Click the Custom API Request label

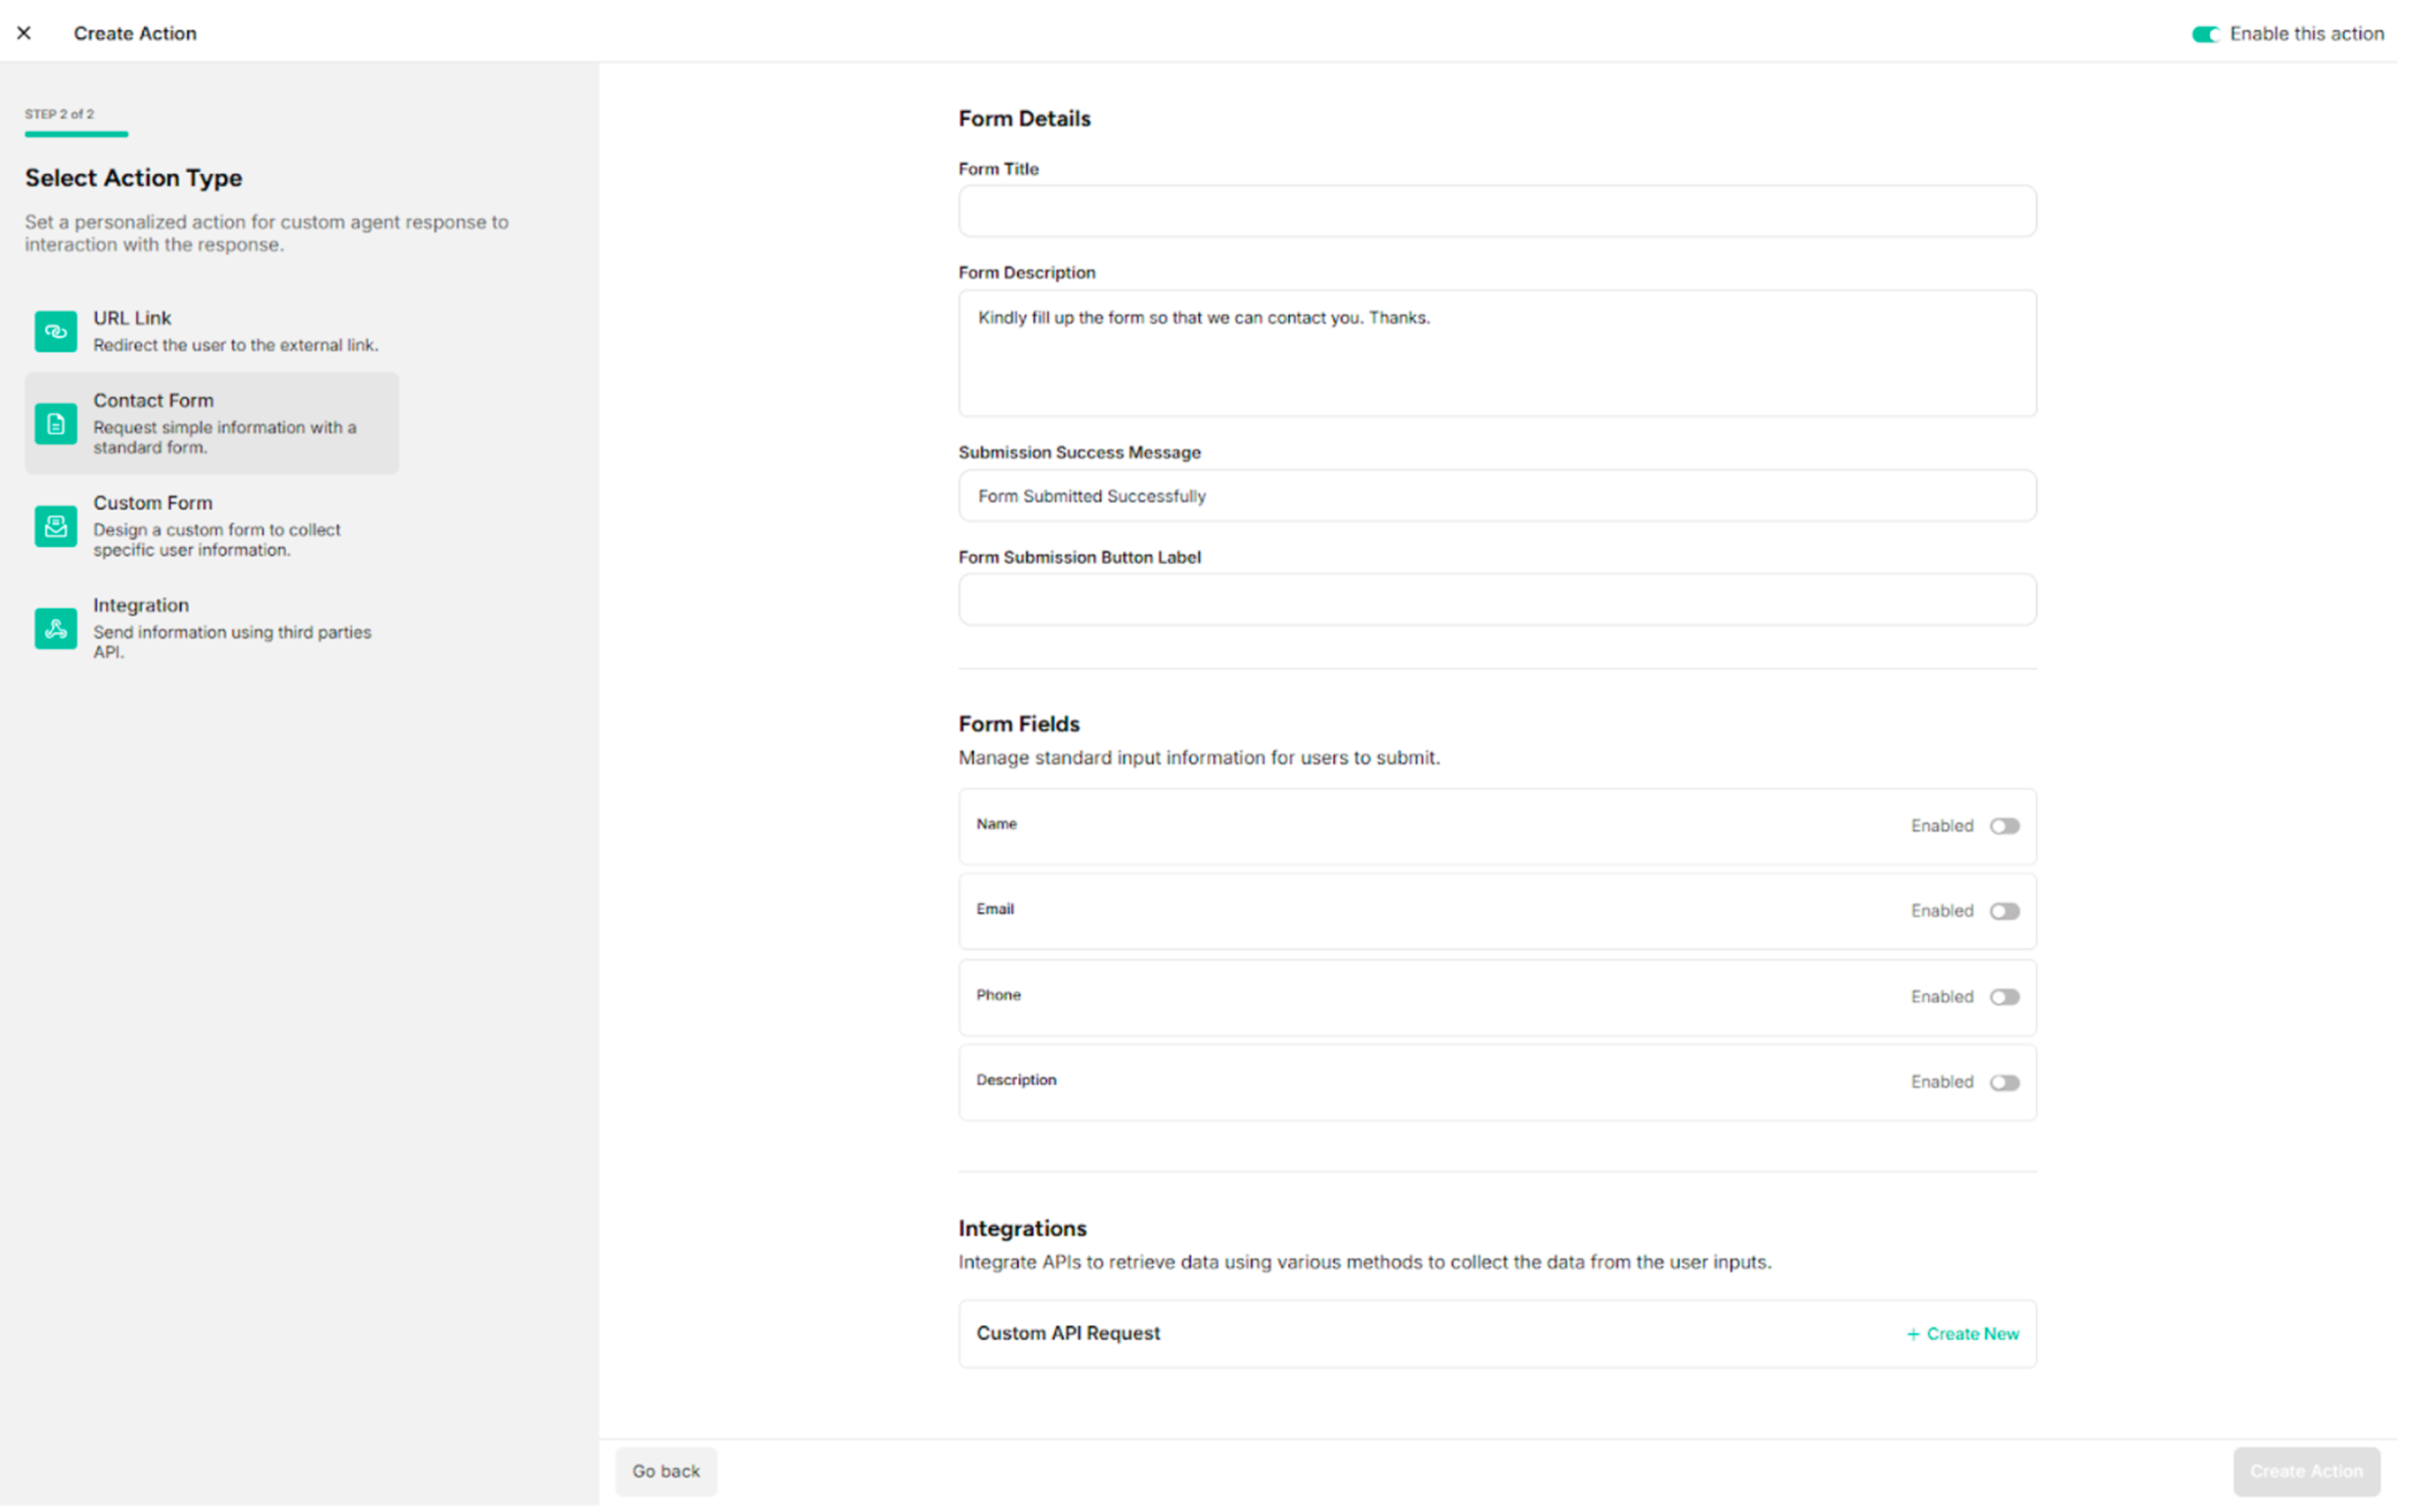pos(1068,1334)
